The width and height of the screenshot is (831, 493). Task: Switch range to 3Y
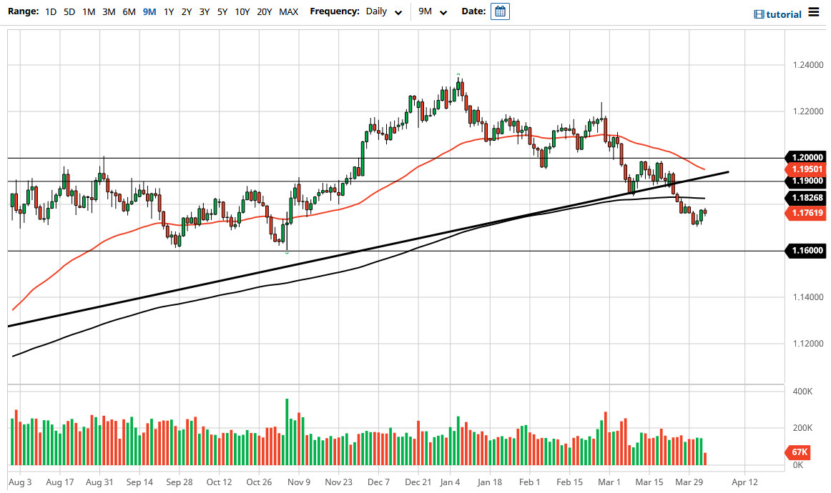pyautogui.click(x=205, y=11)
